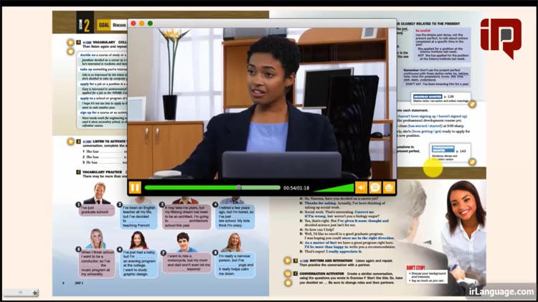This screenshot has height=302, width=538.
Task: Click the video time readout 00:54/01:18
Action: [x=296, y=188]
